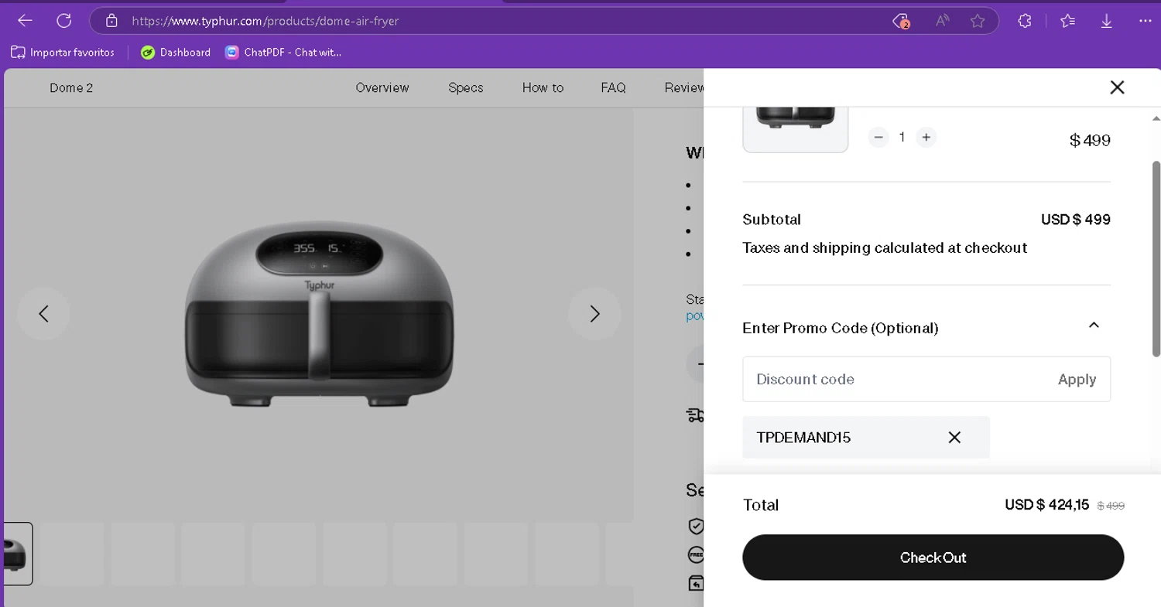Click the main air fryer product image
Image resolution: width=1161 pixels, height=607 pixels.
319,315
